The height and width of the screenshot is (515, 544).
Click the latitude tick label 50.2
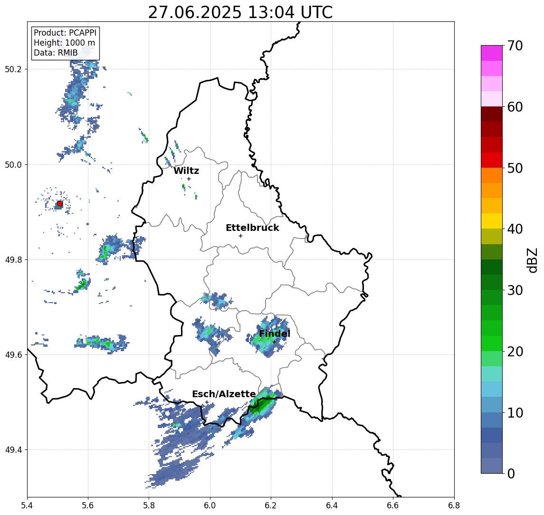point(13,69)
